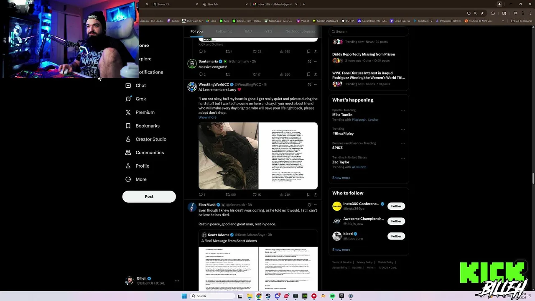The width and height of the screenshot is (535, 301).
Task: Open Grok in the sidebar
Action: (x=135, y=99)
